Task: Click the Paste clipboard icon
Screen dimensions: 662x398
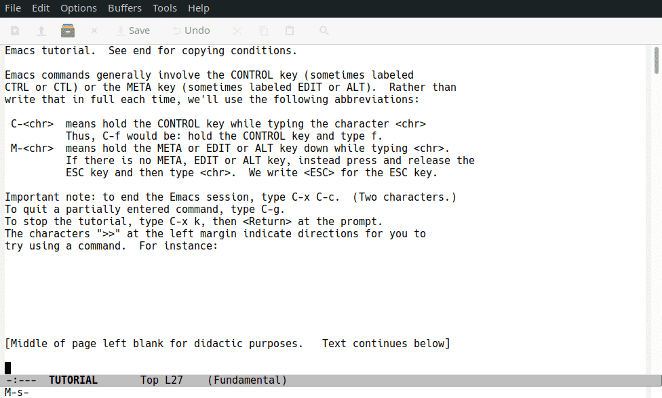Action: [x=290, y=31]
